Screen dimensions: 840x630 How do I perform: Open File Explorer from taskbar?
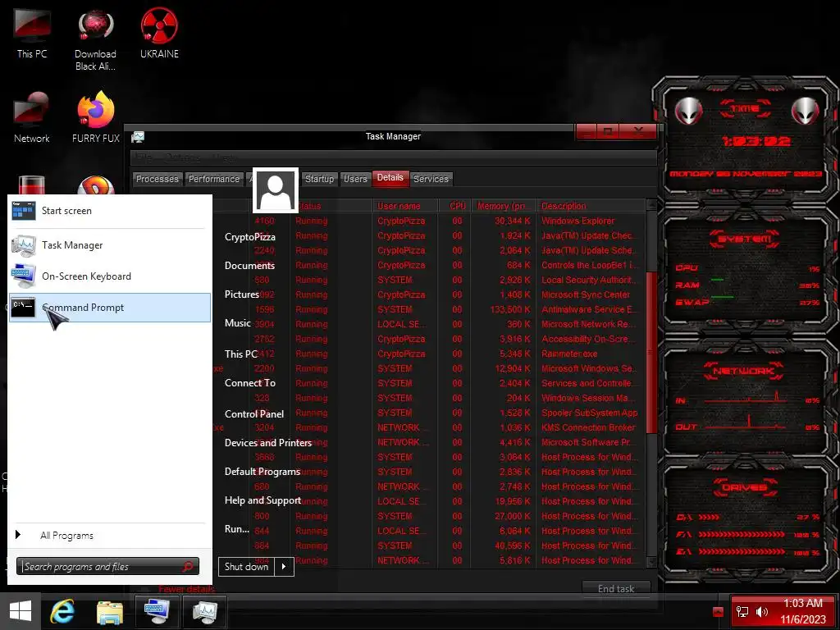[110, 612]
